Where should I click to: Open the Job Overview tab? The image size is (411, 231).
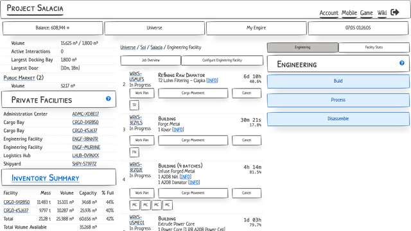(151, 60)
